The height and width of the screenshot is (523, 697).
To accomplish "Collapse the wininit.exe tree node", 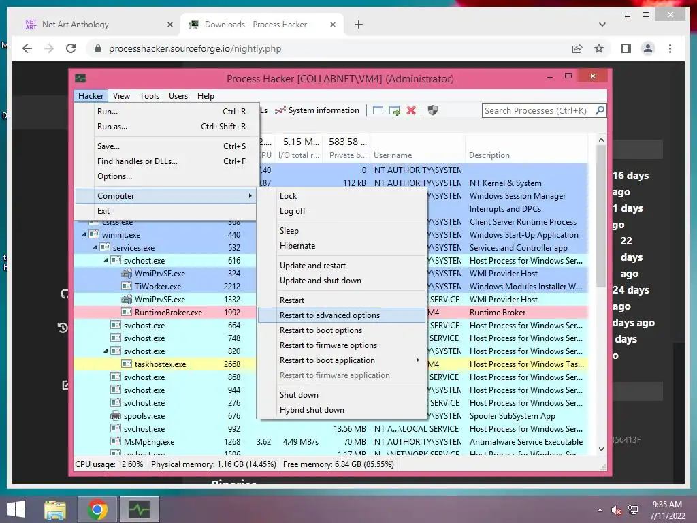I will click(84, 235).
